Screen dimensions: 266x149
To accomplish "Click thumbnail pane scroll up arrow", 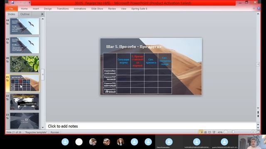I will [42, 19].
